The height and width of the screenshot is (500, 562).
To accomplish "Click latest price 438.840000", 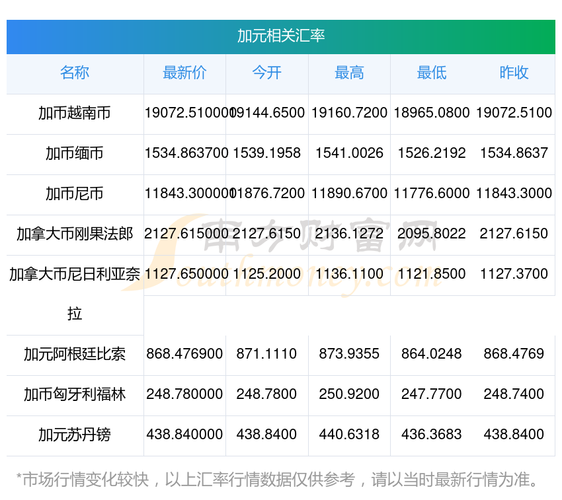I will point(184,435).
